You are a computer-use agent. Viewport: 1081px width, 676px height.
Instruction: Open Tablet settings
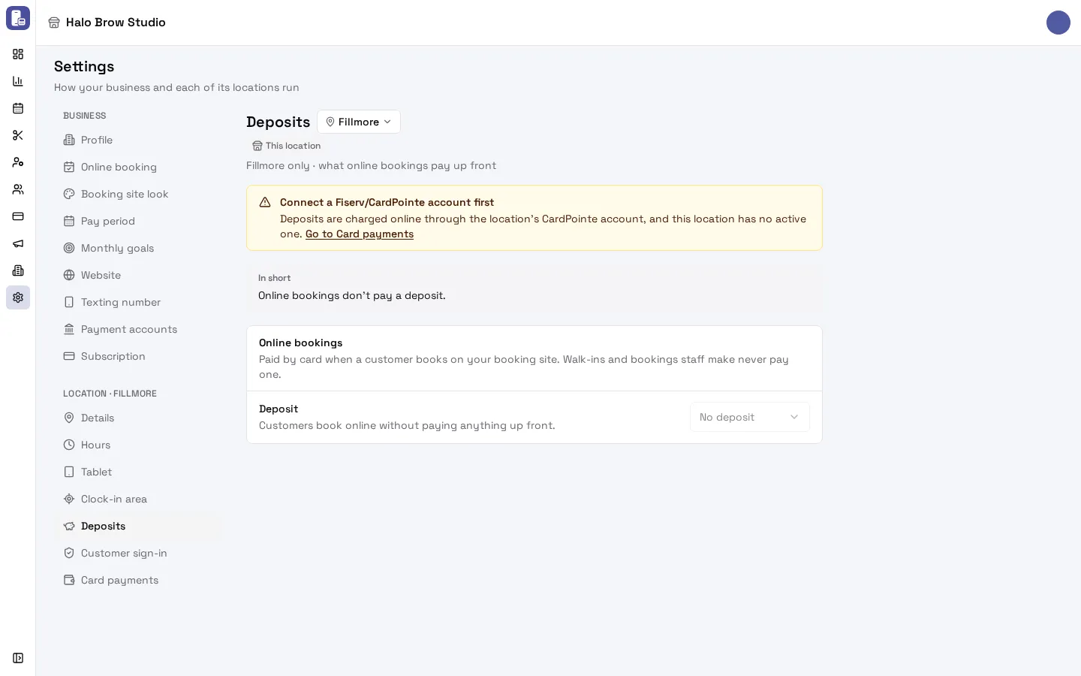[138, 472]
